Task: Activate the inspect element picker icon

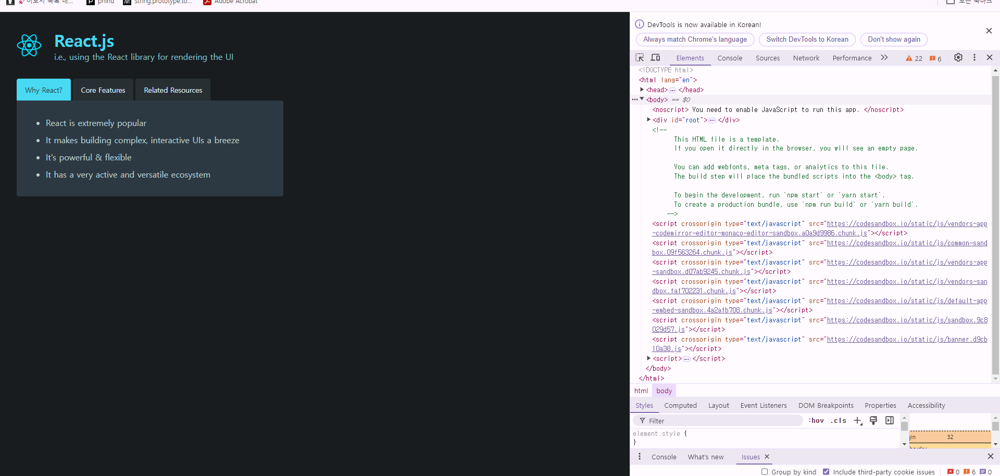Action: [640, 58]
